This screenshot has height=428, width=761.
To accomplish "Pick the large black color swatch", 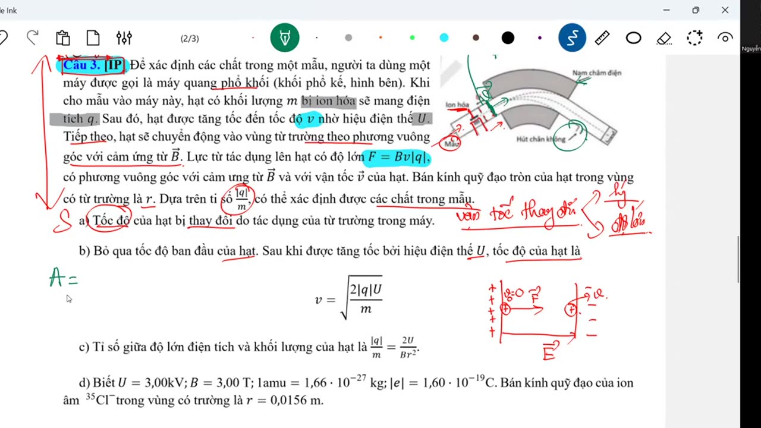I will (x=508, y=38).
